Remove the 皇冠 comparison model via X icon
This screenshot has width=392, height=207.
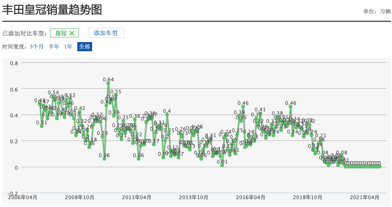[72, 33]
